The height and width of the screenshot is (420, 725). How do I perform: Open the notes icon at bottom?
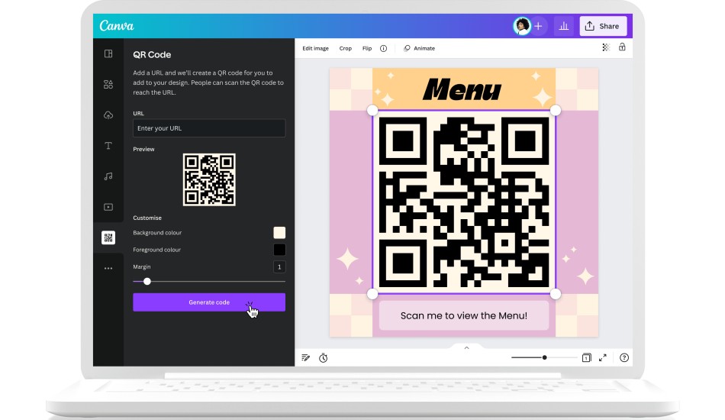(305, 357)
